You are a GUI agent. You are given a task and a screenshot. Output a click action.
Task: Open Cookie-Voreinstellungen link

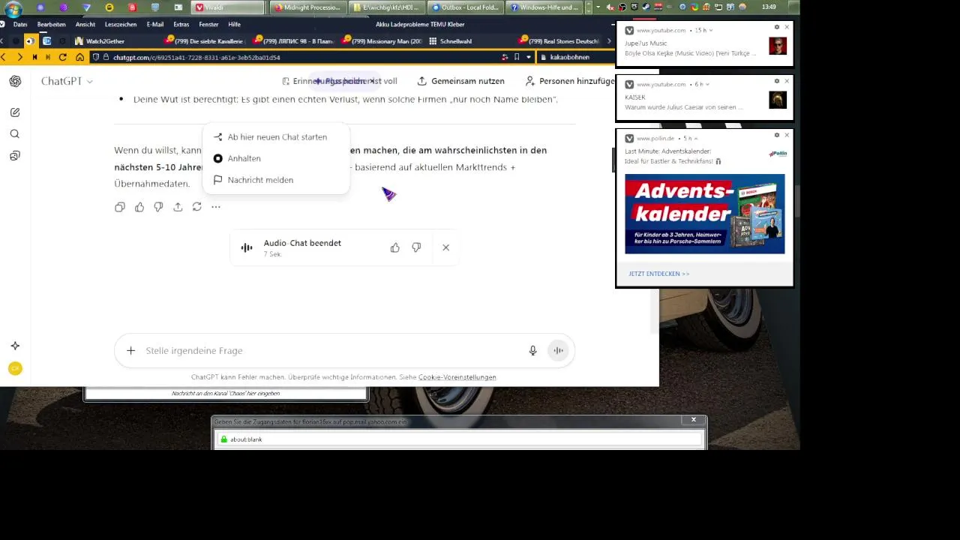(x=457, y=377)
